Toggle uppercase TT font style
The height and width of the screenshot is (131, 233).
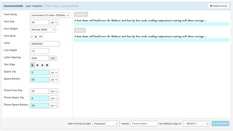pos(41,37)
